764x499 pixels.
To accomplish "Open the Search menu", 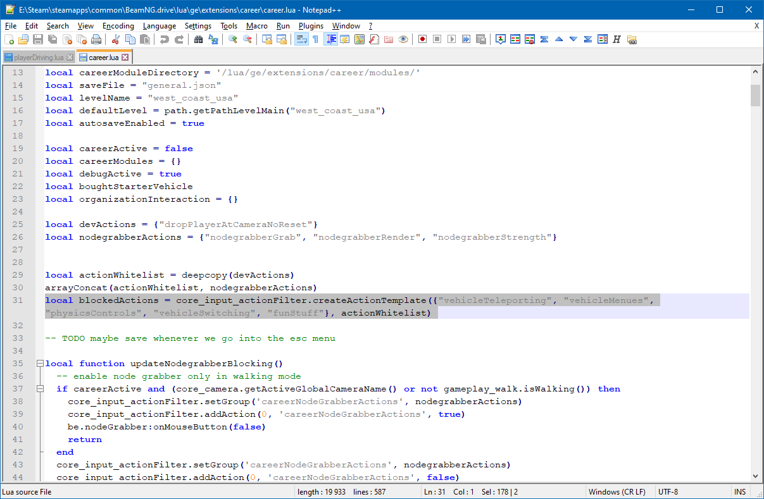I will pos(58,26).
